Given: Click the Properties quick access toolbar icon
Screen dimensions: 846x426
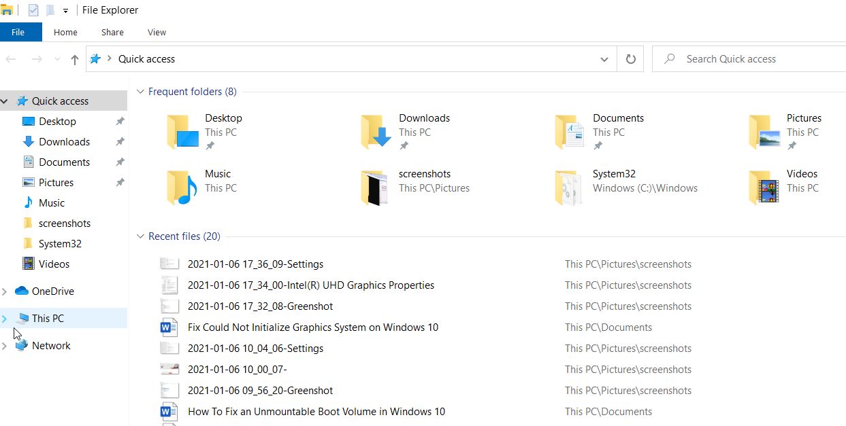Looking at the screenshot, I should click(33, 10).
